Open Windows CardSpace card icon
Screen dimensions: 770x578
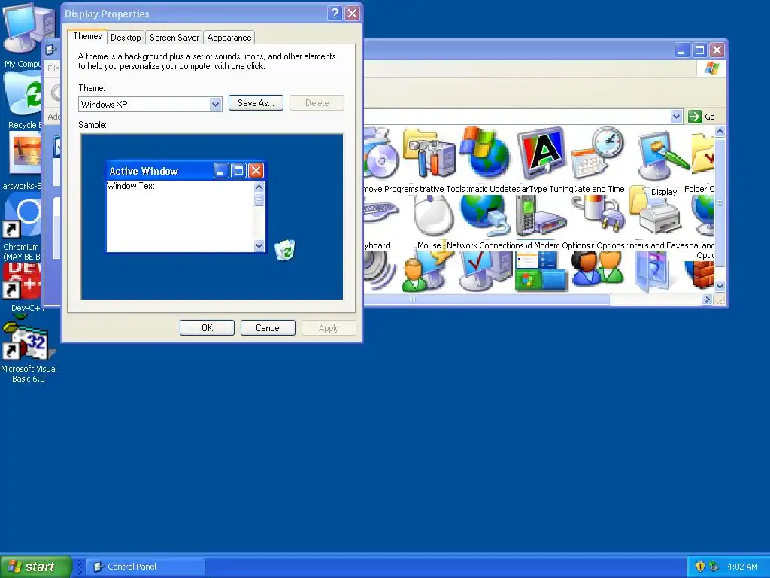pos(653,271)
